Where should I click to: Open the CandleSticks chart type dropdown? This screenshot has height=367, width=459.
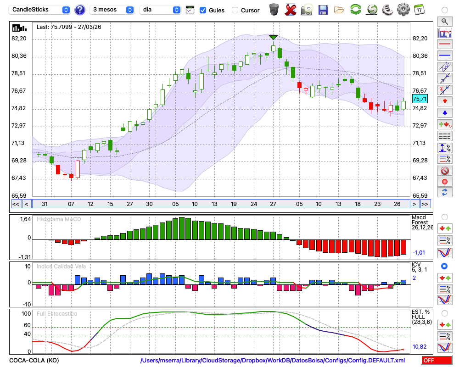[40, 10]
